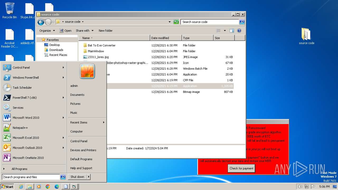The height and width of the screenshot is (190, 338).
Task: Expand the view options dropdown arrow
Action: pos(225,31)
